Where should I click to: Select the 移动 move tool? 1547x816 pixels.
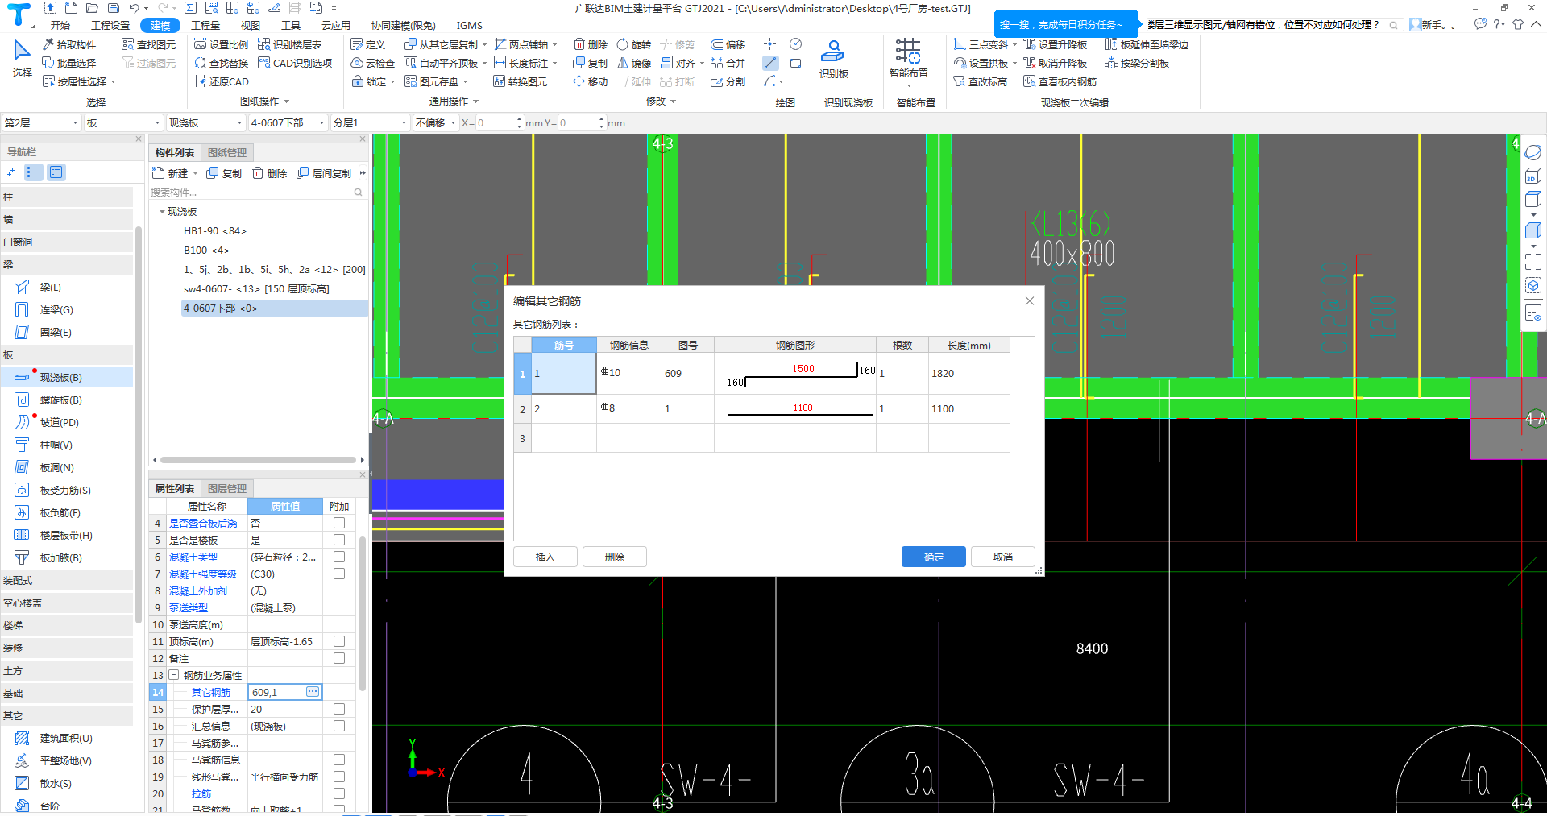(x=591, y=81)
